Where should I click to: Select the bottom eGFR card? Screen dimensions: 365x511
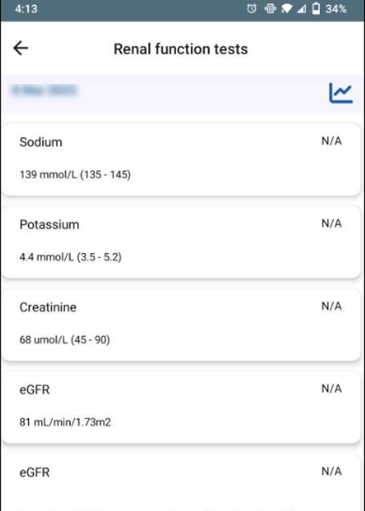tap(182, 483)
